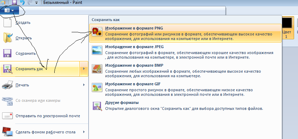298x139 pixels.
Task: Click the PNG format flower icon
Action: point(97,31)
